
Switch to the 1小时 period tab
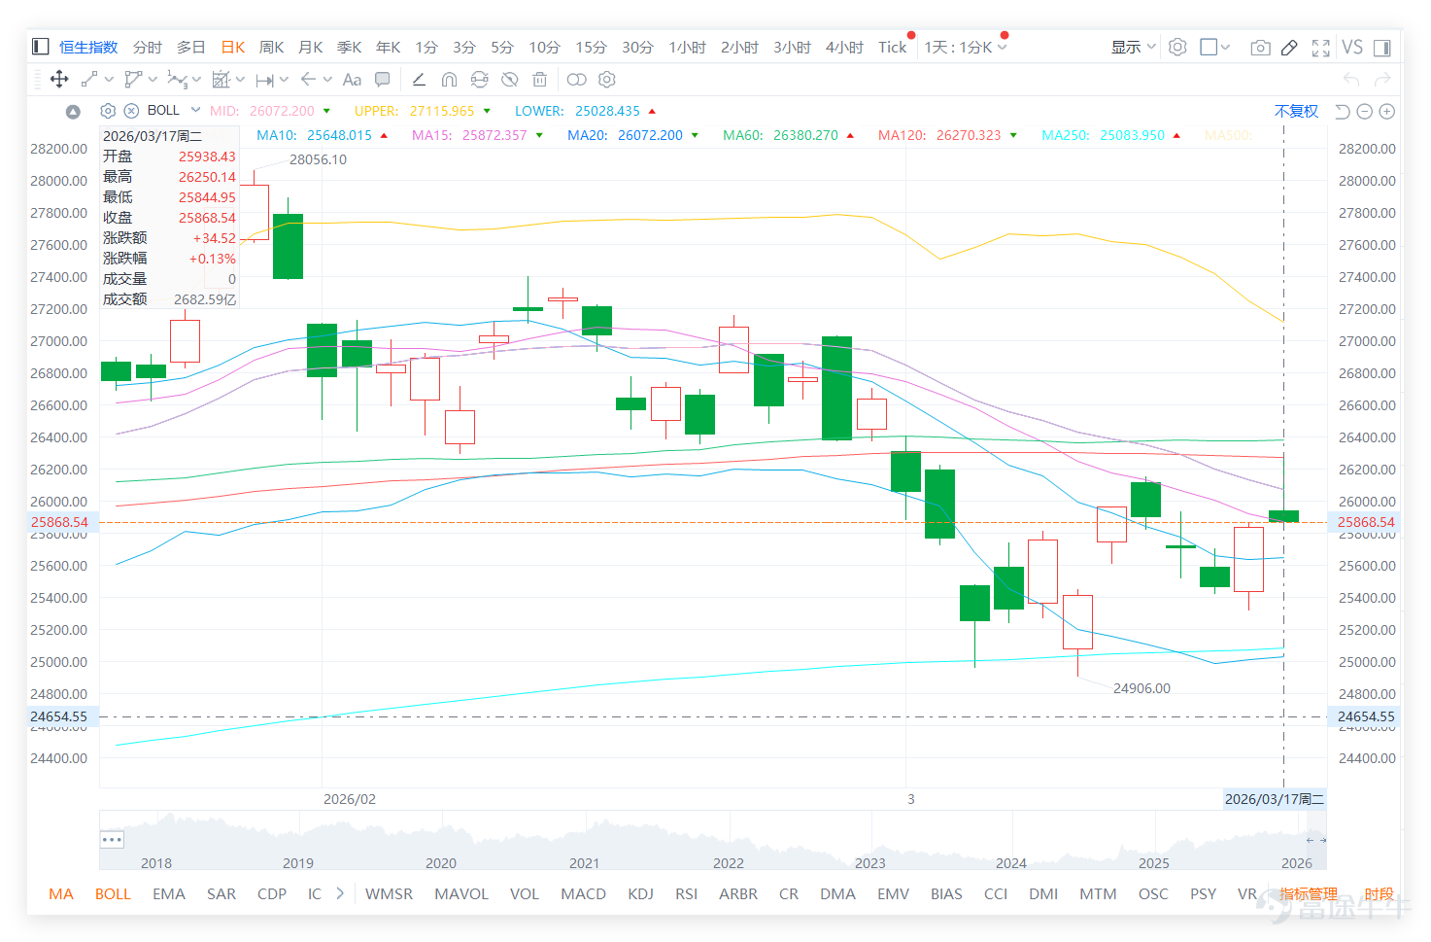[687, 48]
